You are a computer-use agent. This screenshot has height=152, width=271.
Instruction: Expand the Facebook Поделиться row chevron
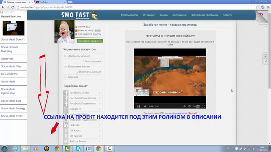click(100, 98)
